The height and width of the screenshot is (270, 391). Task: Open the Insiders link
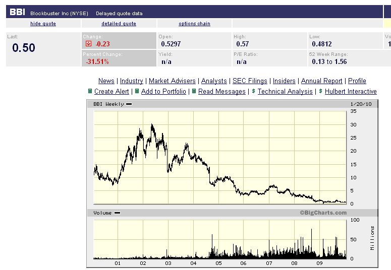(x=284, y=81)
